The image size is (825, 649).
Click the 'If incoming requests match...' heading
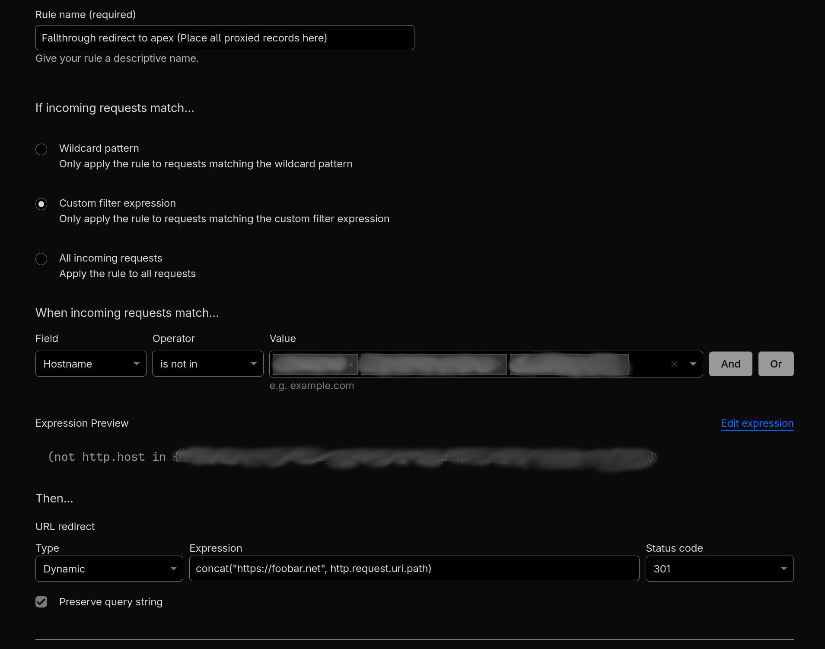pyautogui.click(x=115, y=108)
